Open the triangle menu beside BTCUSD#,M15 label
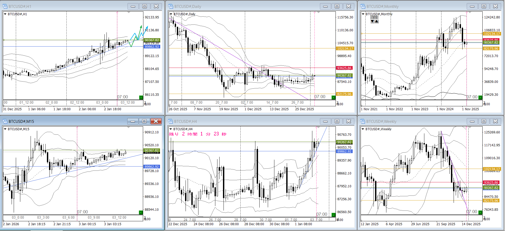Screen dimensions: 505x231 5,129
